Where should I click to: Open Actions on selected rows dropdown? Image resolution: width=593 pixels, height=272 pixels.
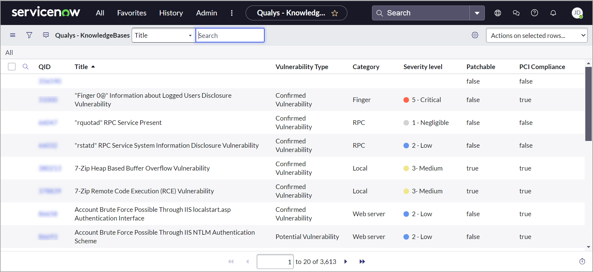click(537, 35)
